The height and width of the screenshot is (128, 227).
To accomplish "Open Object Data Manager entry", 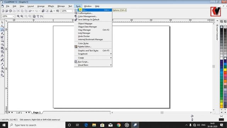I will (x=93, y=27).
